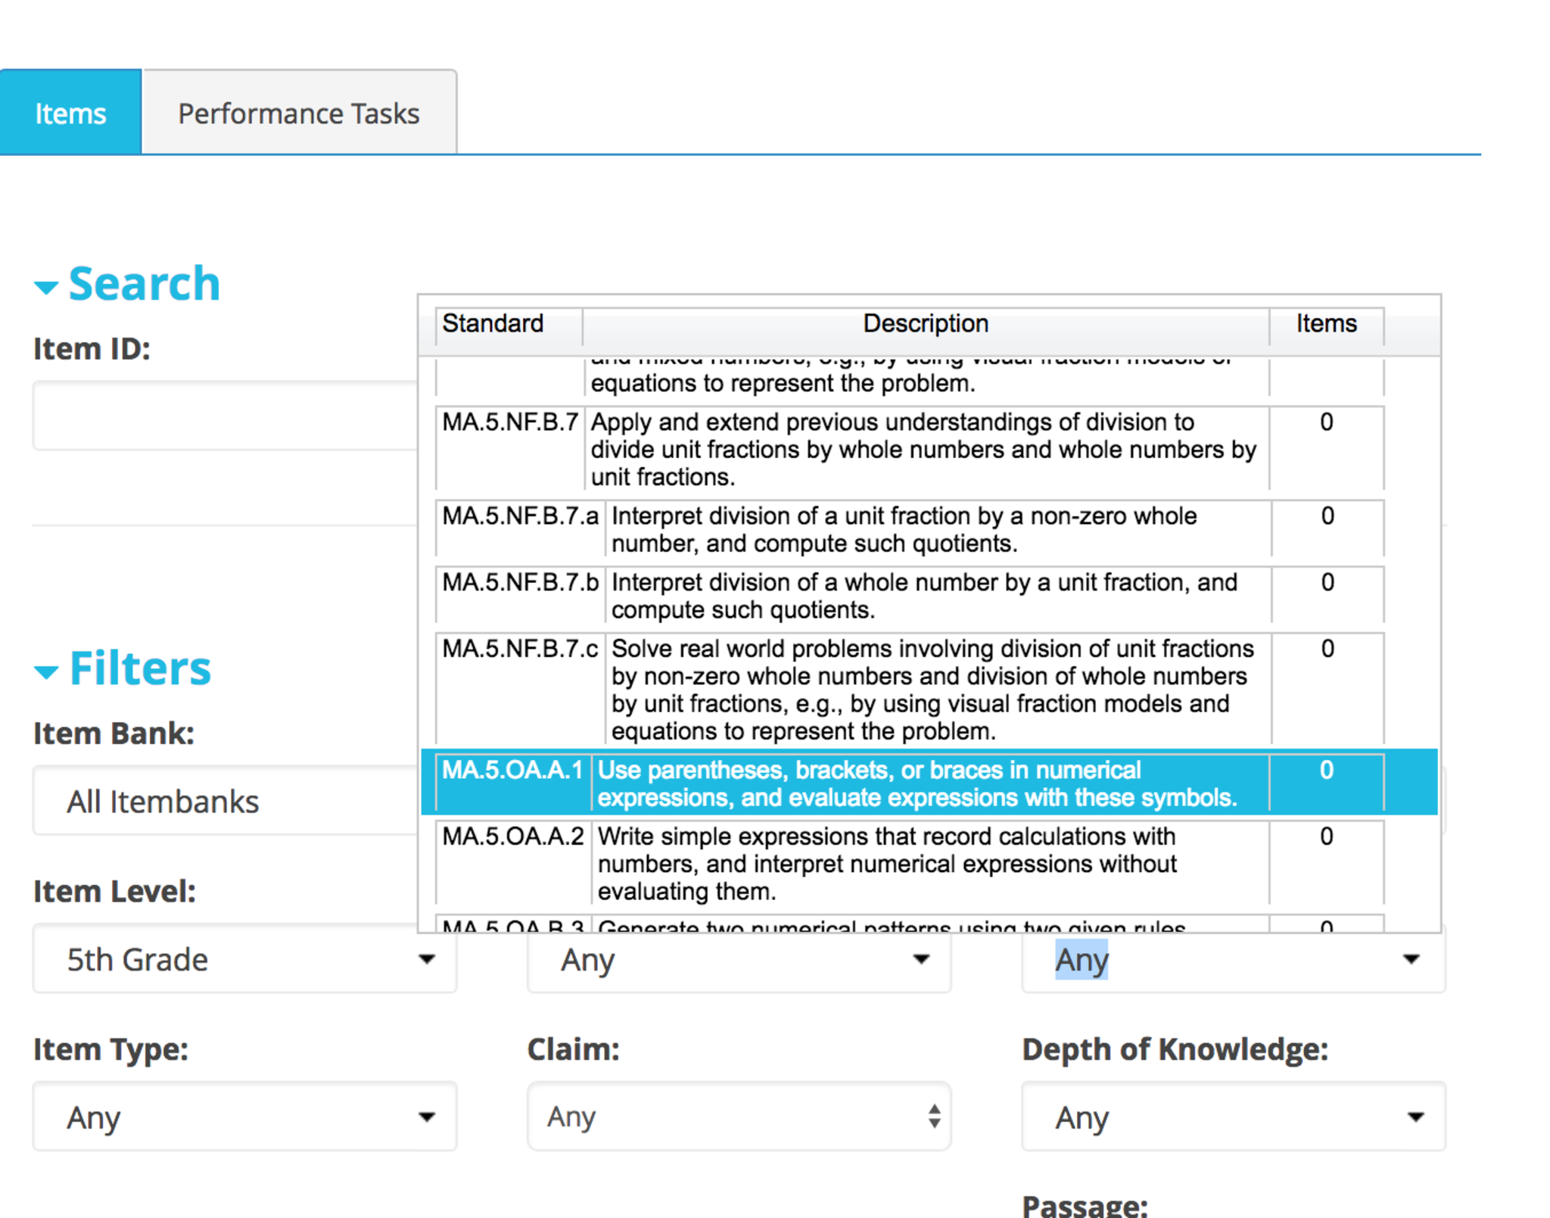Switch to the Performance Tasks tab
This screenshot has height=1218, width=1550.
298,114
